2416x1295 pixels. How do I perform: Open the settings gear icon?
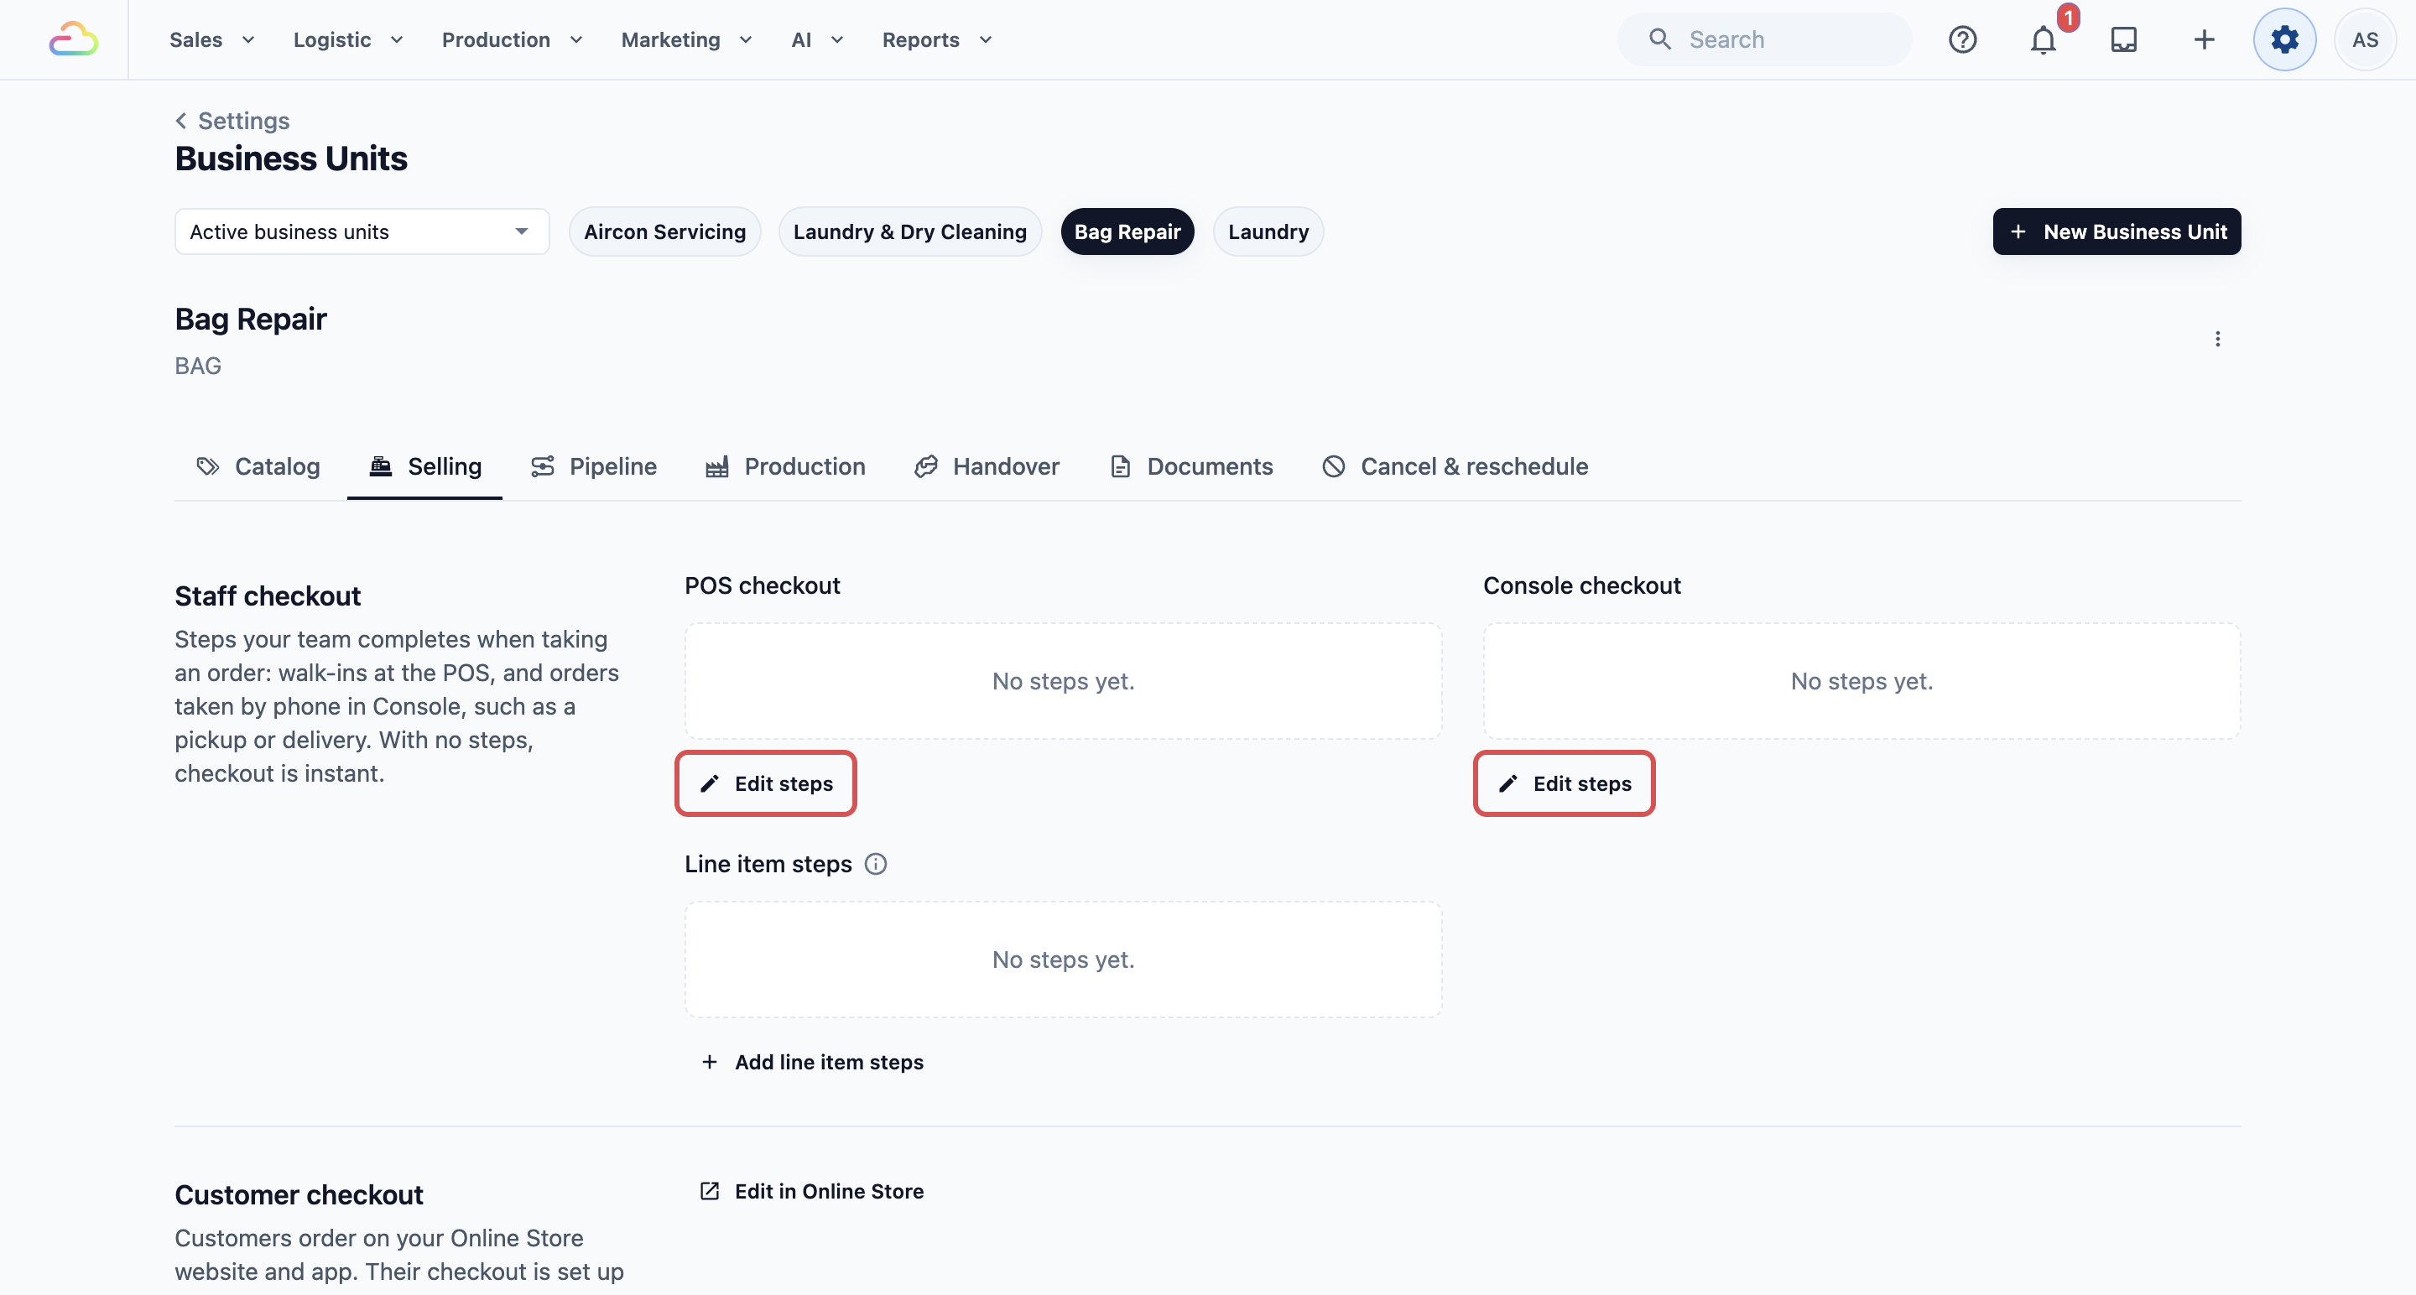(x=2284, y=39)
